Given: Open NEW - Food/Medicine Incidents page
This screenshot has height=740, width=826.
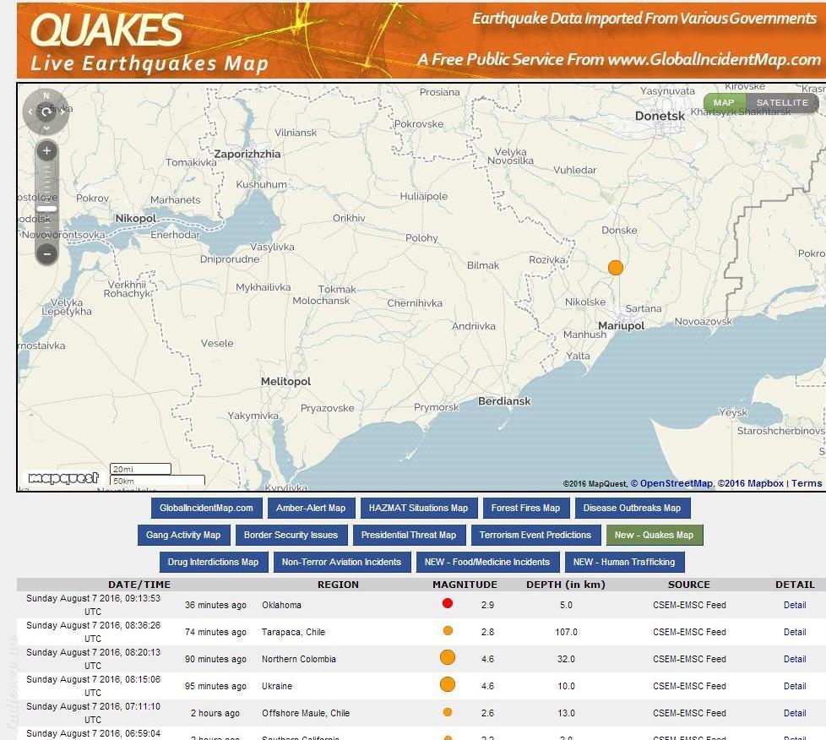Looking at the screenshot, I should click(487, 562).
